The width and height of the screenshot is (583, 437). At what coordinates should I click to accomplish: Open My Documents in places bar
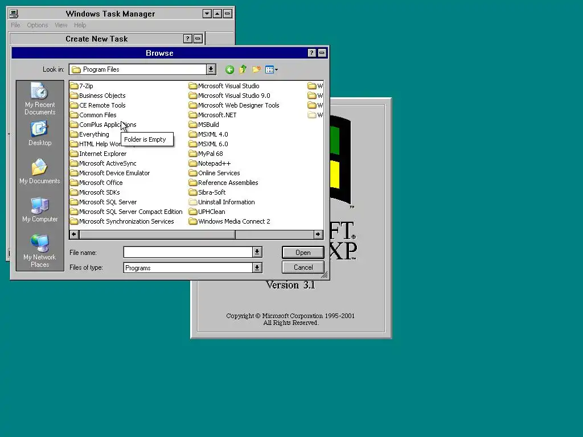40,171
